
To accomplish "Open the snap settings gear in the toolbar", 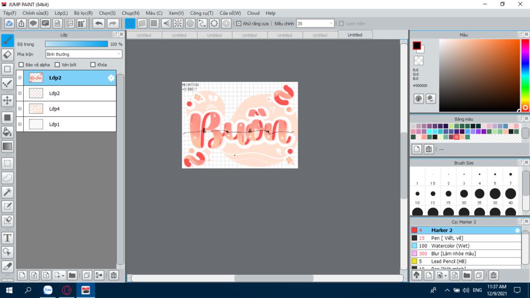I will click(226, 23).
